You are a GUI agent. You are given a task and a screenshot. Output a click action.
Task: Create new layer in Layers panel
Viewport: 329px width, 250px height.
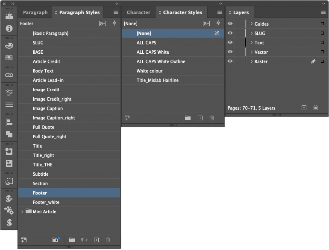[x=304, y=108]
